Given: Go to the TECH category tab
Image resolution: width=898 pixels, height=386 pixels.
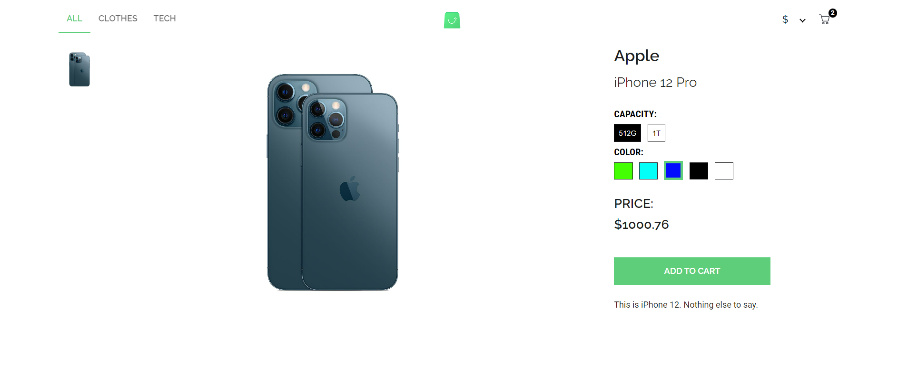Looking at the screenshot, I should click(x=165, y=19).
